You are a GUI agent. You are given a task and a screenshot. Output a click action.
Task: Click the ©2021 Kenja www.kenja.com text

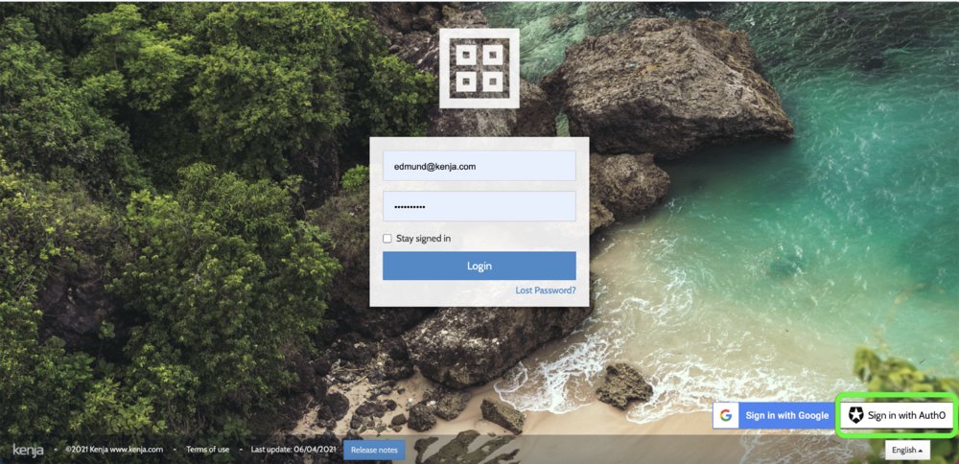114,450
